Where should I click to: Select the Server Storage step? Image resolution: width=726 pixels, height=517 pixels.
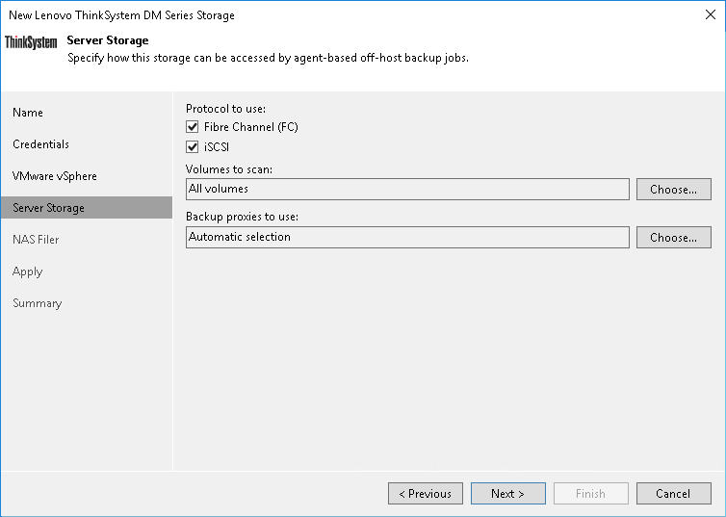(48, 208)
